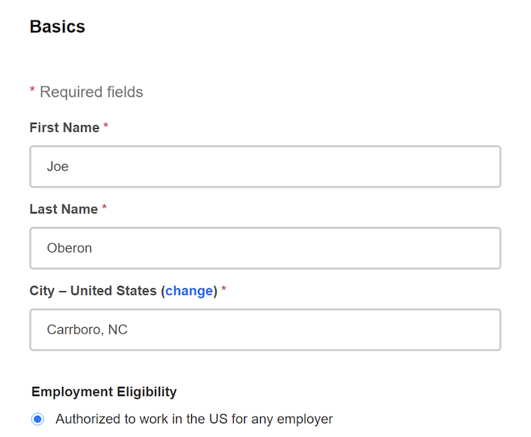Viewport: 531px width, 437px height.
Task: Click the red asterisk beside Last Name
Action: point(105,208)
